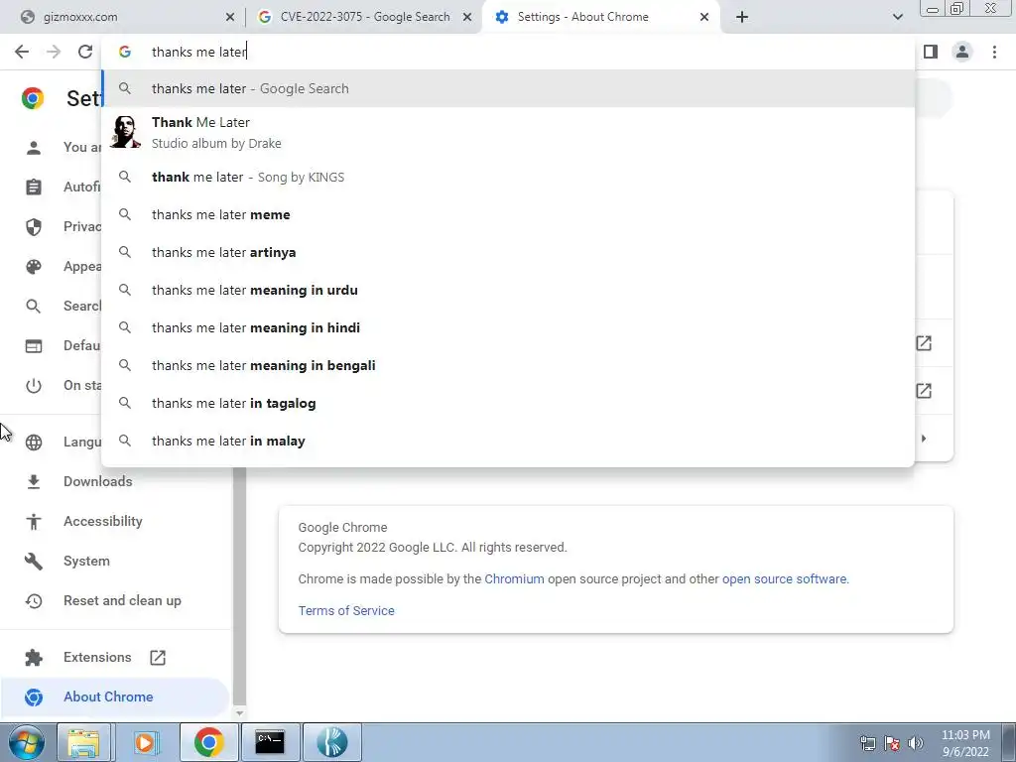Viewport: 1016px width, 762px height.
Task: Open Search engine magnifier icon in sidebar
Action: (x=34, y=306)
